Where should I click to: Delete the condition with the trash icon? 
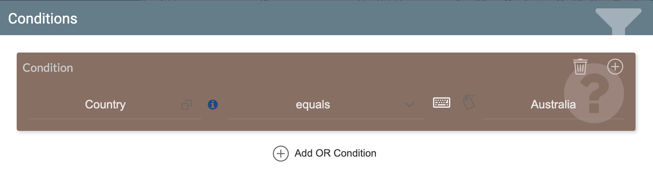(580, 67)
